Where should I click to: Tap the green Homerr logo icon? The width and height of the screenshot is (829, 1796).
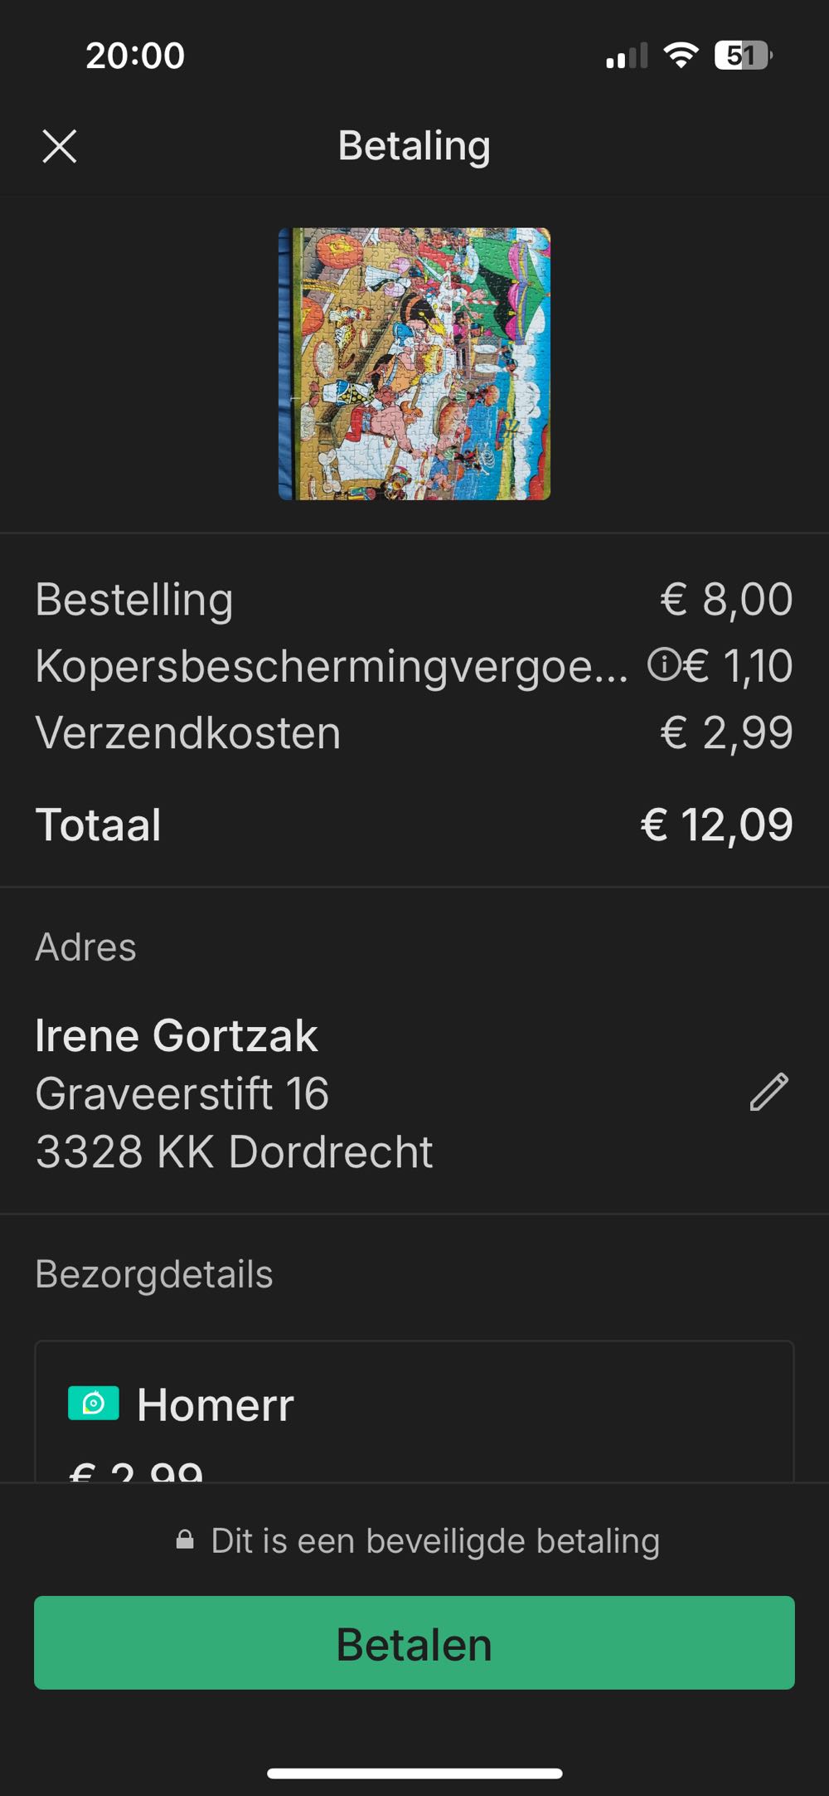pyautogui.click(x=94, y=1404)
